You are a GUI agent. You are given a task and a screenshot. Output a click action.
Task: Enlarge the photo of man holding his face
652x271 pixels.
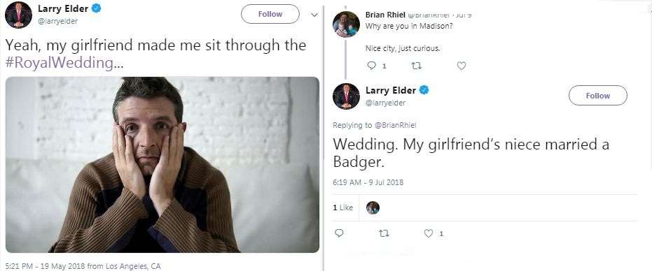pos(162,165)
